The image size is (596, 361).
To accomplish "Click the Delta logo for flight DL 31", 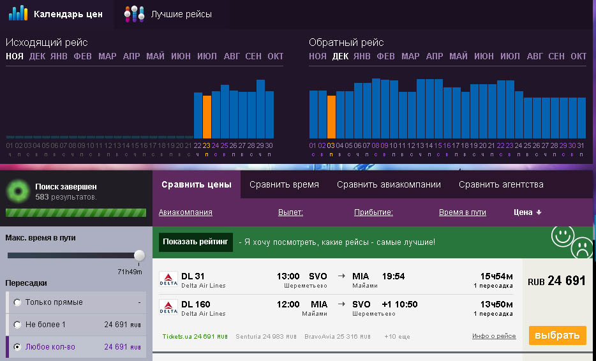I will coord(168,280).
